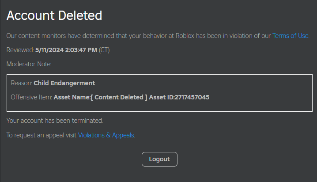
Task: Click the Reviewed label
Action: coord(20,50)
